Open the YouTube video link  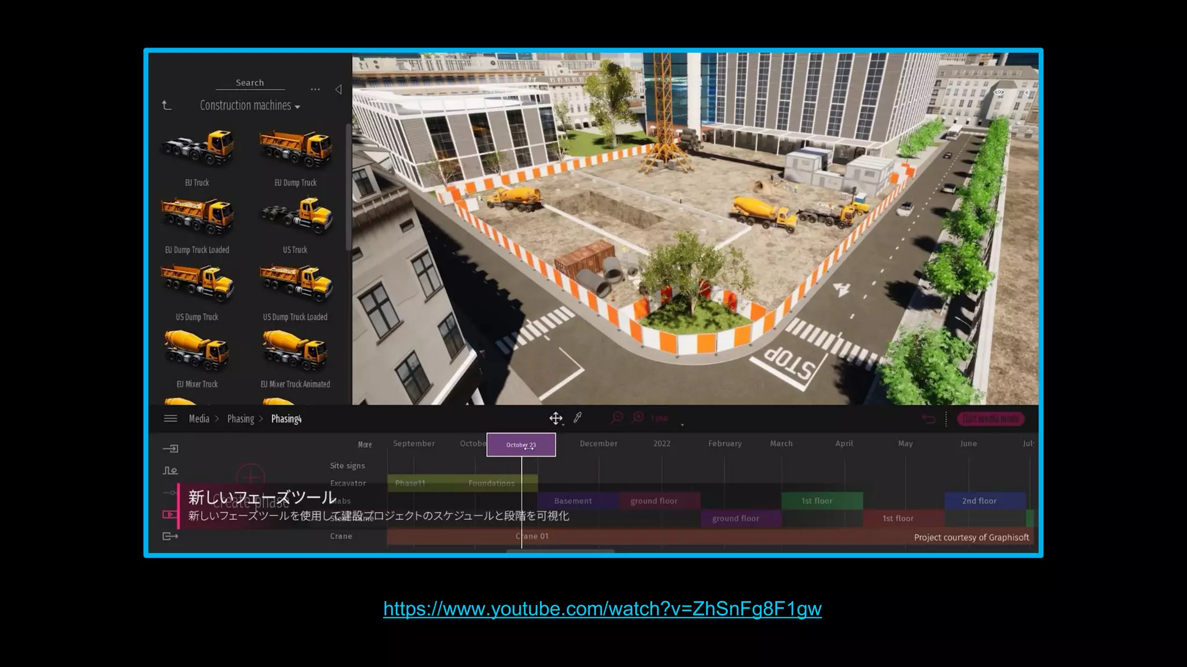coord(602,609)
